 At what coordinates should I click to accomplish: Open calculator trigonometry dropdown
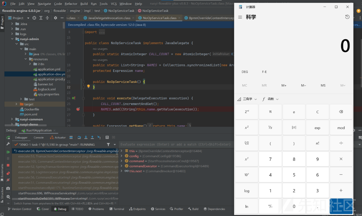click(x=247, y=99)
